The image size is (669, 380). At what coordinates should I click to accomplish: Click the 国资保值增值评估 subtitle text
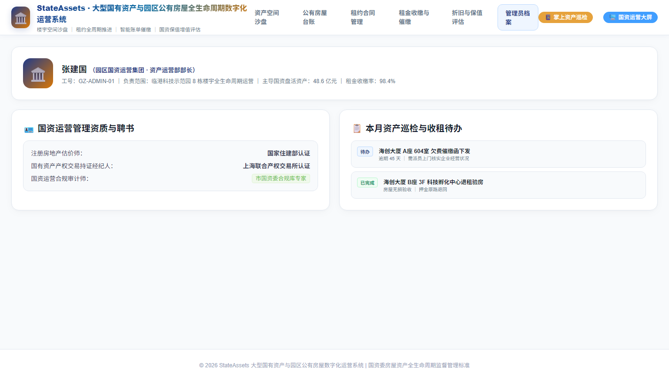click(180, 30)
